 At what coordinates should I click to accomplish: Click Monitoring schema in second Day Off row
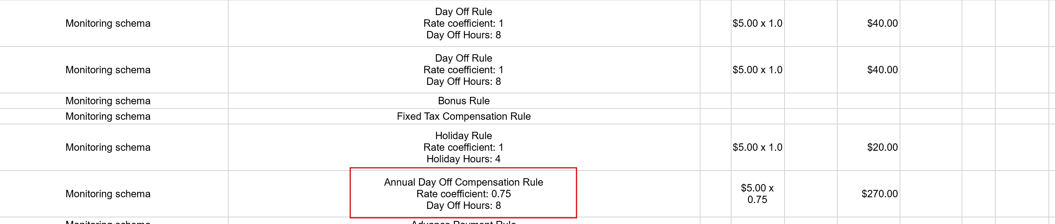[108, 70]
